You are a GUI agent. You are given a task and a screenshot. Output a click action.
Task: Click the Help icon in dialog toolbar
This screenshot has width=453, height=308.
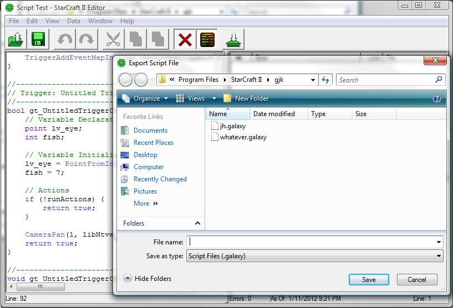(x=436, y=98)
